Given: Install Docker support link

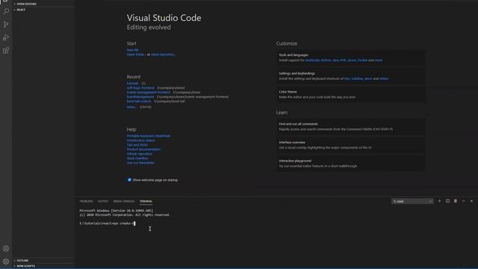Looking at the screenshot, I should coord(362,60).
